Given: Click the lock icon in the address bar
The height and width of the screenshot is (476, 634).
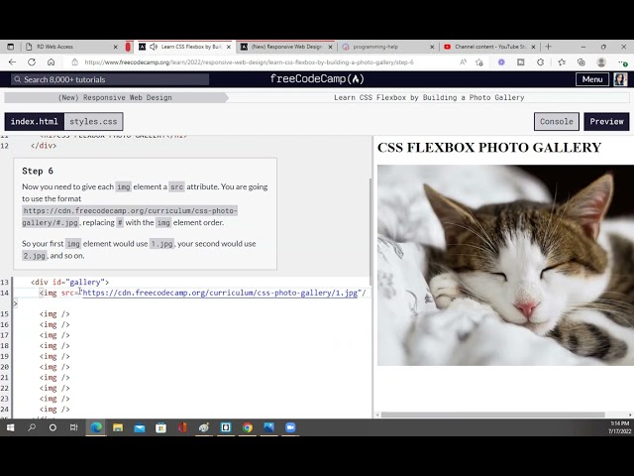Looking at the screenshot, I should [75, 61].
